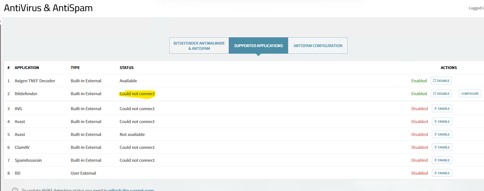Image resolution: width=484 pixels, height=191 pixels.
Task: Follow the refresh the current page link
Action: [131, 190]
